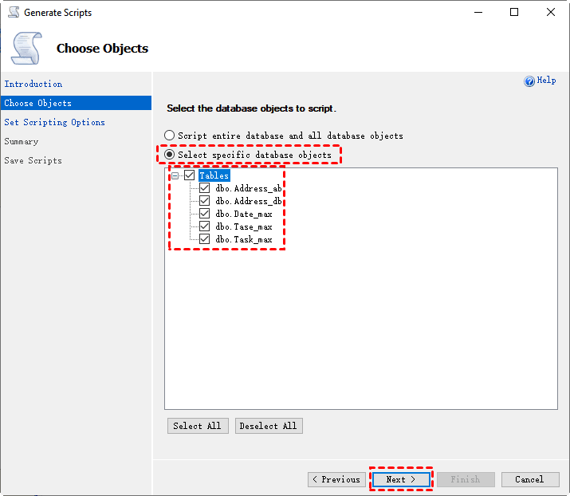570x496 pixels.
Task: Select the dbo.Address_db table row text
Action: [248, 201]
